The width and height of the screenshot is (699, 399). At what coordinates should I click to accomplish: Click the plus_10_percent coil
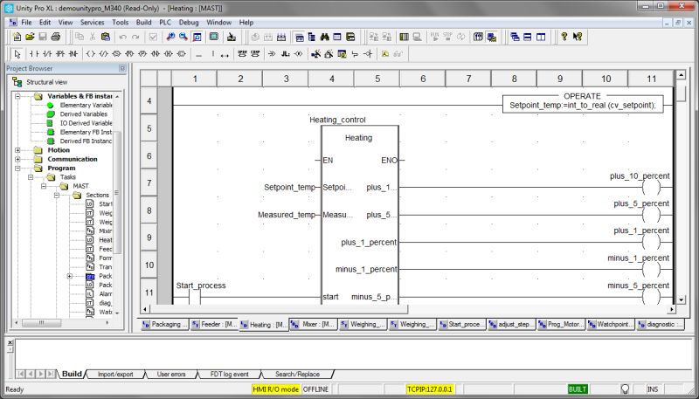tap(650, 188)
